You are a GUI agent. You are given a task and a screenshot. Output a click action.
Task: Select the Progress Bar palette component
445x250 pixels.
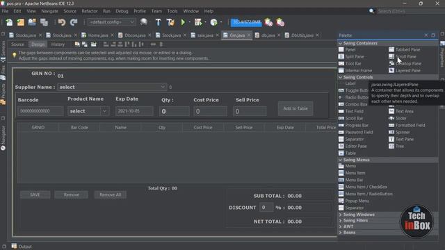tap(354, 125)
